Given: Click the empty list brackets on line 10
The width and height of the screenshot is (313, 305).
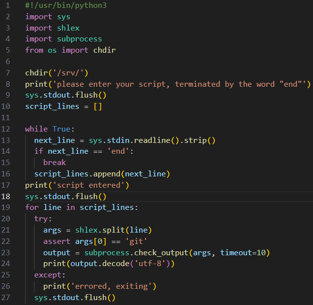Looking at the screenshot, I should click(x=98, y=106).
